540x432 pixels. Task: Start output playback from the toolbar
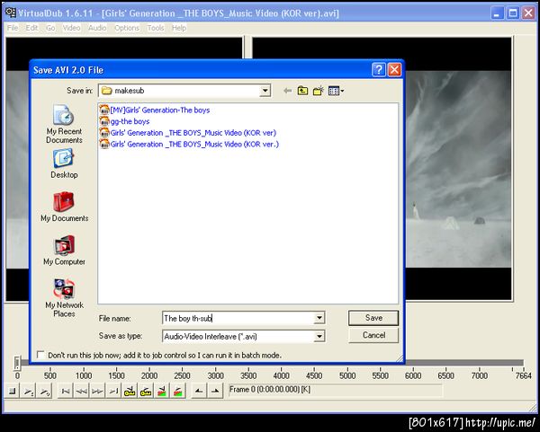[x=44, y=391]
